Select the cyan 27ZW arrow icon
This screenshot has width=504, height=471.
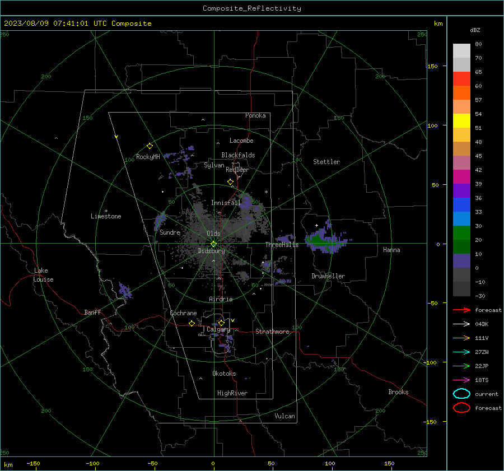pos(461,352)
